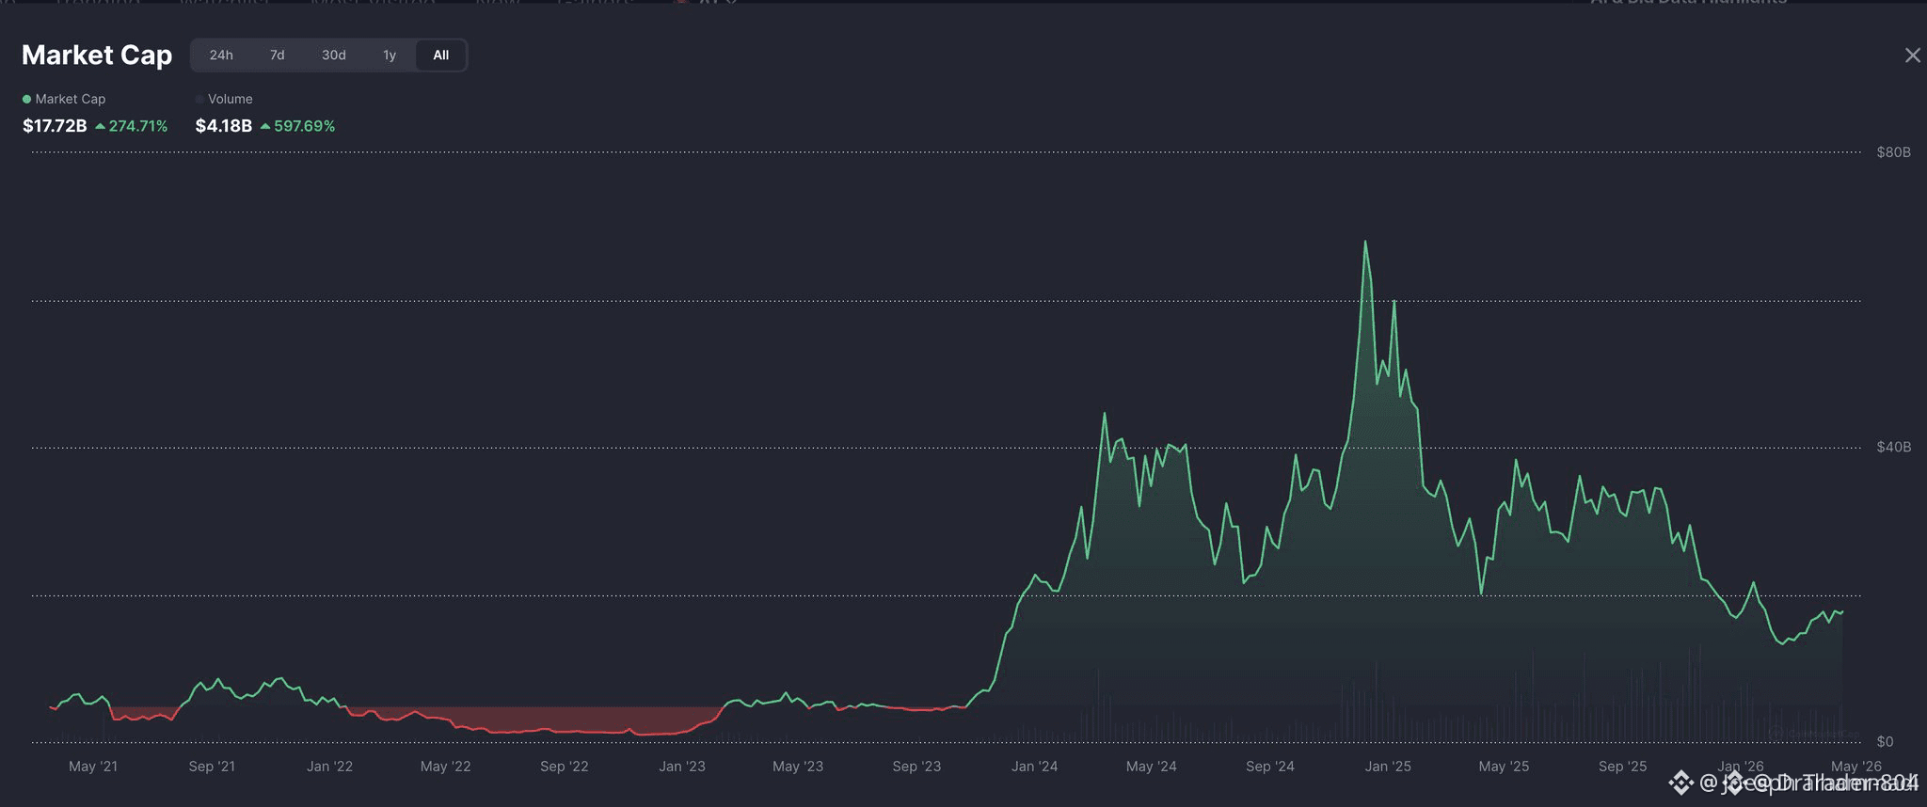
Task: Click the May '23 x-axis label
Action: pyautogui.click(x=798, y=767)
